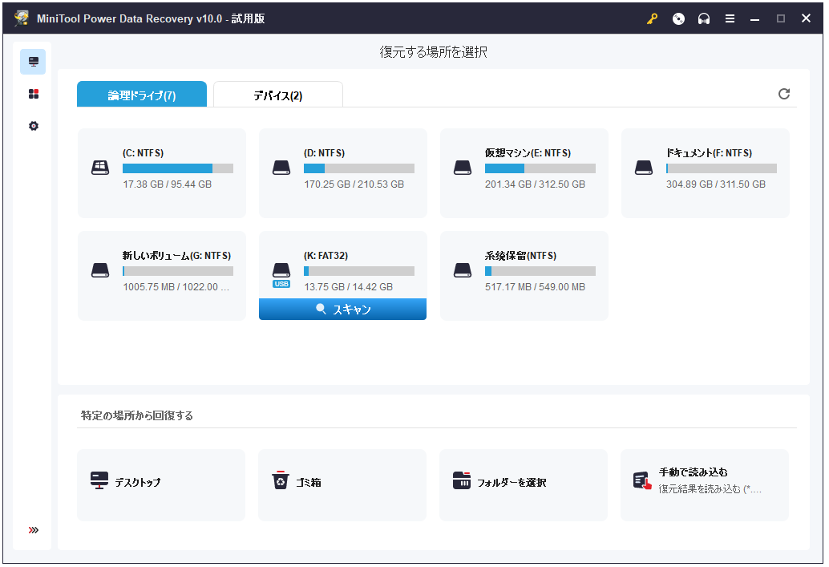The width and height of the screenshot is (829, 567).
Task: Start scanning the K: FAT32 drive
Action: [x=342, y=308]
